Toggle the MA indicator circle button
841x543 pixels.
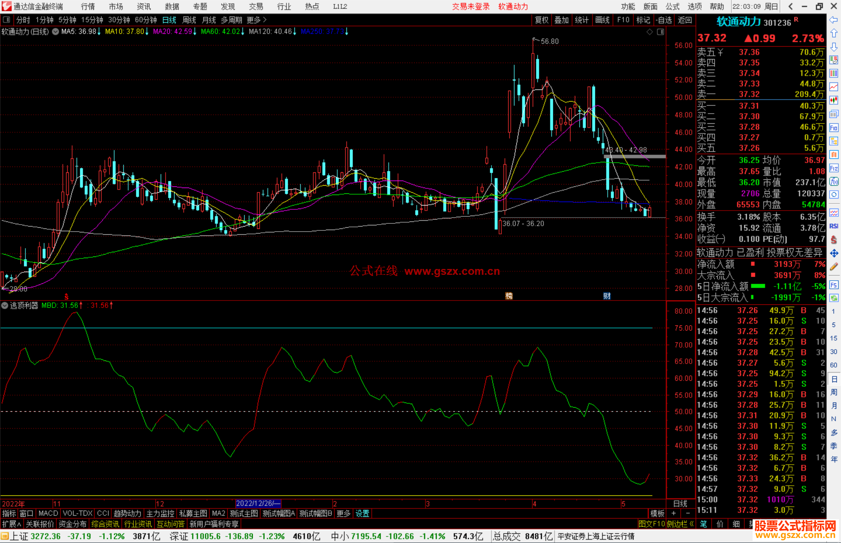55,32
